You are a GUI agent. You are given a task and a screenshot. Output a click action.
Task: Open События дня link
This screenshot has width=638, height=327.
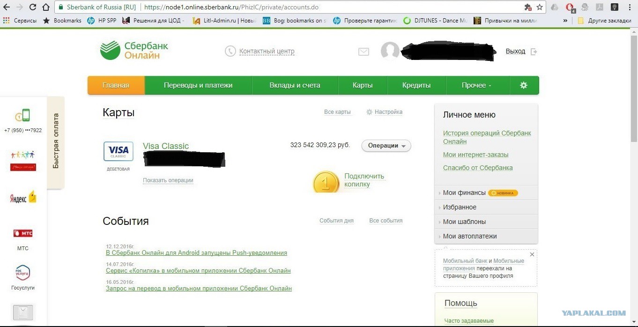336,221
